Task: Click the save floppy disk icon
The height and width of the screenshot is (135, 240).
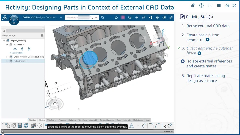Action: coord(20,126)
